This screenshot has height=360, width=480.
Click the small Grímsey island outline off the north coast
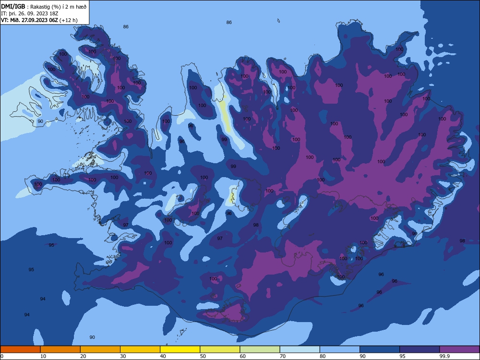tap(278, 21)
